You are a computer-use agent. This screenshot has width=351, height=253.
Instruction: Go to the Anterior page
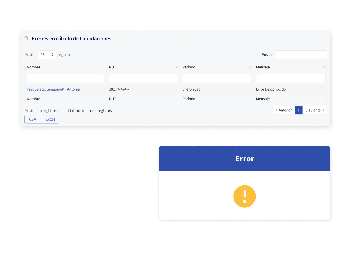284,110
